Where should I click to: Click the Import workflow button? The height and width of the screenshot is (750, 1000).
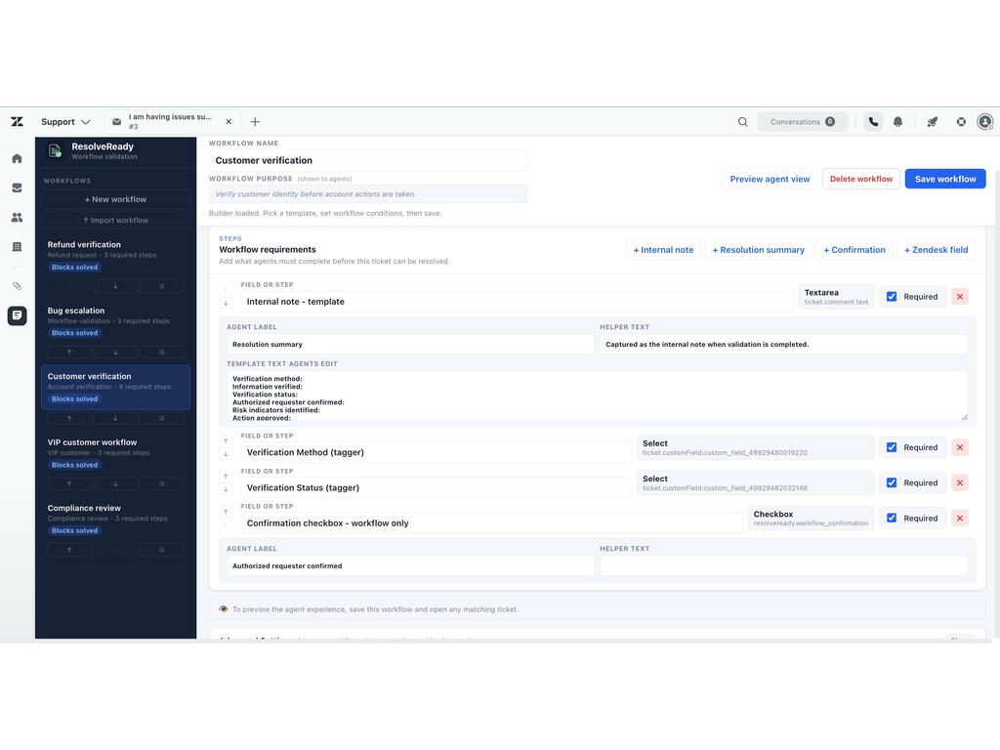pos(115,221)
